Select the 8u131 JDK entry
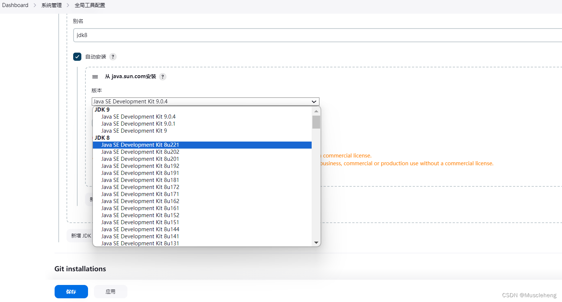Viewport: 562px width, 302px height. (202, 243)
